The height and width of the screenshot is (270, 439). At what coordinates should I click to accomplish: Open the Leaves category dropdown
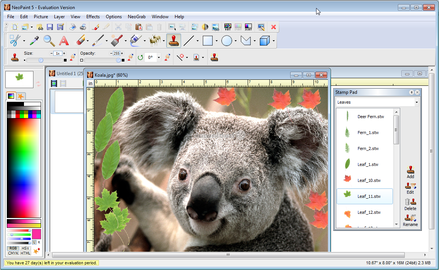pyautogui.click(x=417, y=102)
